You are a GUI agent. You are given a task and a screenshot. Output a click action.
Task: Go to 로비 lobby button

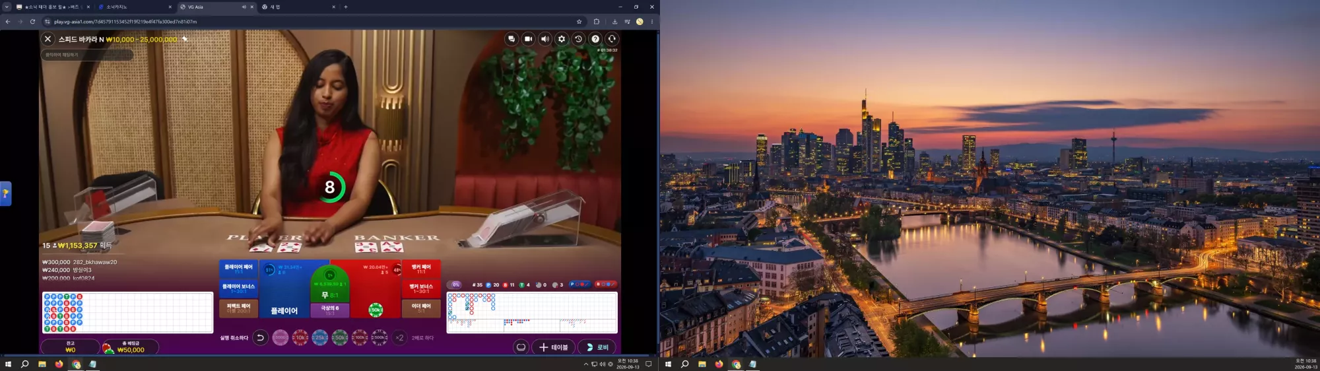(x=597, y=347)
